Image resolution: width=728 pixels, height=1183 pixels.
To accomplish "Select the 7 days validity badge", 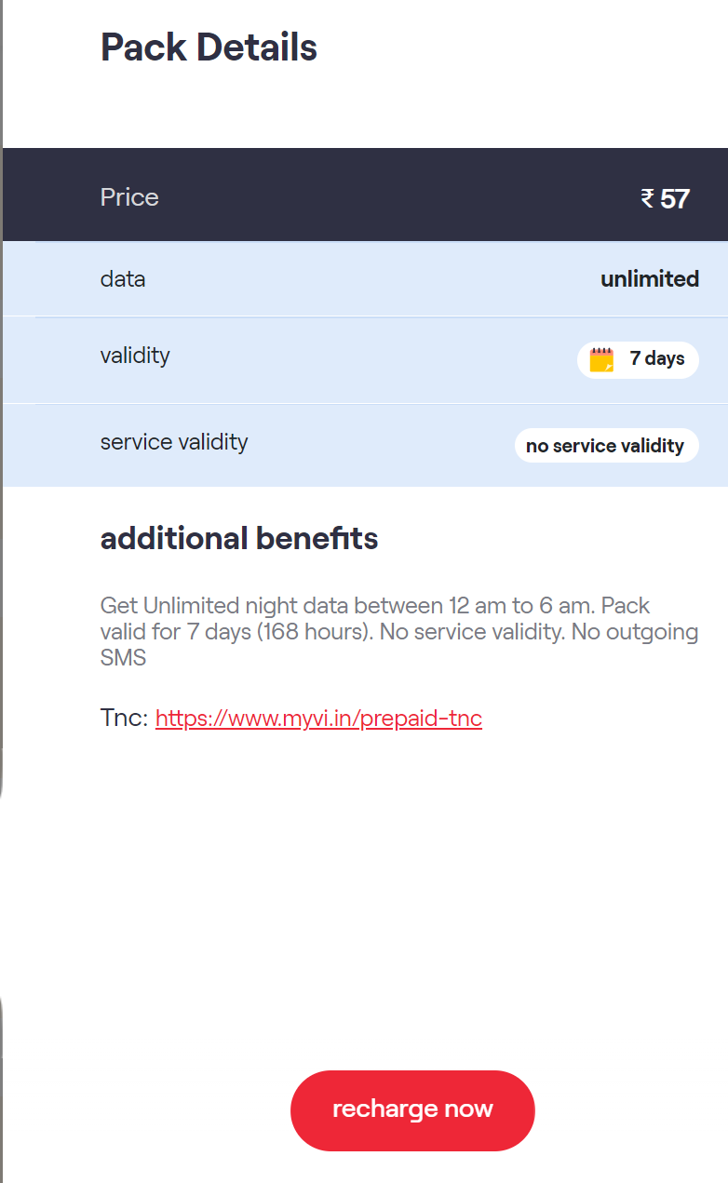I will tap(638, 359).
